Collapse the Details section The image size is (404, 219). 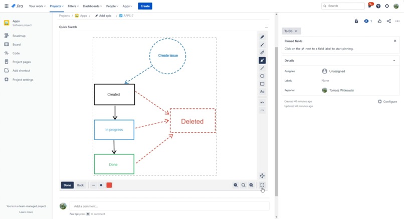click(x=394, y=60)
